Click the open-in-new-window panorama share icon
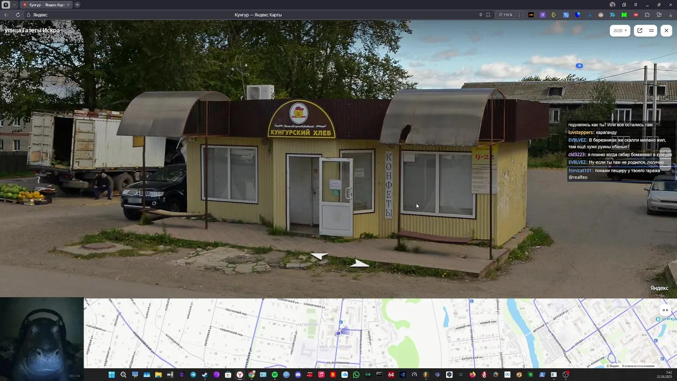Image resolution: width=677 pixels, height=381 pixels. pyautogui.click(x=639, y=31)
